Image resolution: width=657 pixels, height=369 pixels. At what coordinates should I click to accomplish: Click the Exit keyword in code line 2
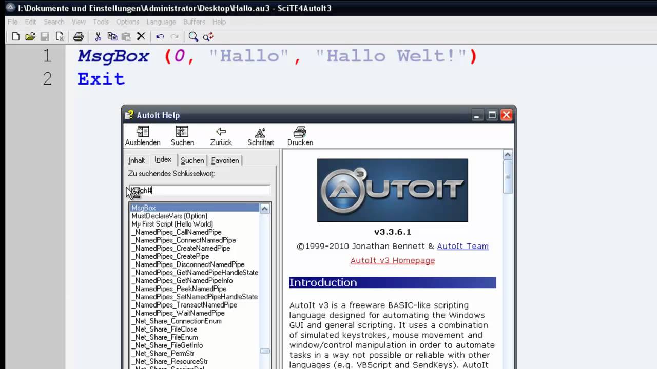(x=101, y=79)
